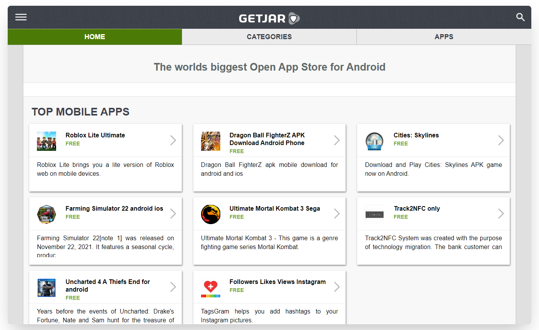Click the TOP MOBILE APPS heading

tap(80, 112)
